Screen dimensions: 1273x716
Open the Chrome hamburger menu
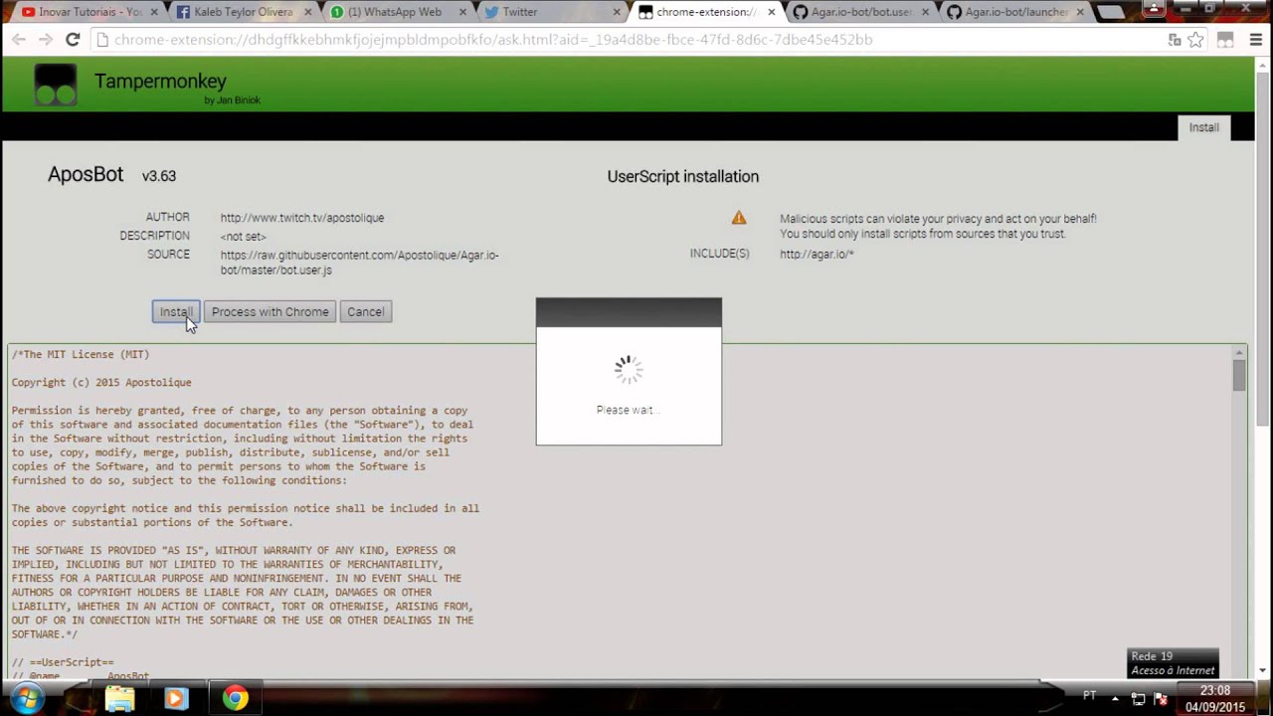point(1256,40)
